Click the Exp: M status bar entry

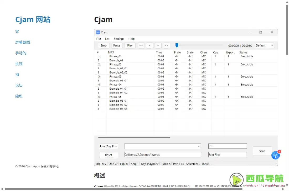[124, 164]
